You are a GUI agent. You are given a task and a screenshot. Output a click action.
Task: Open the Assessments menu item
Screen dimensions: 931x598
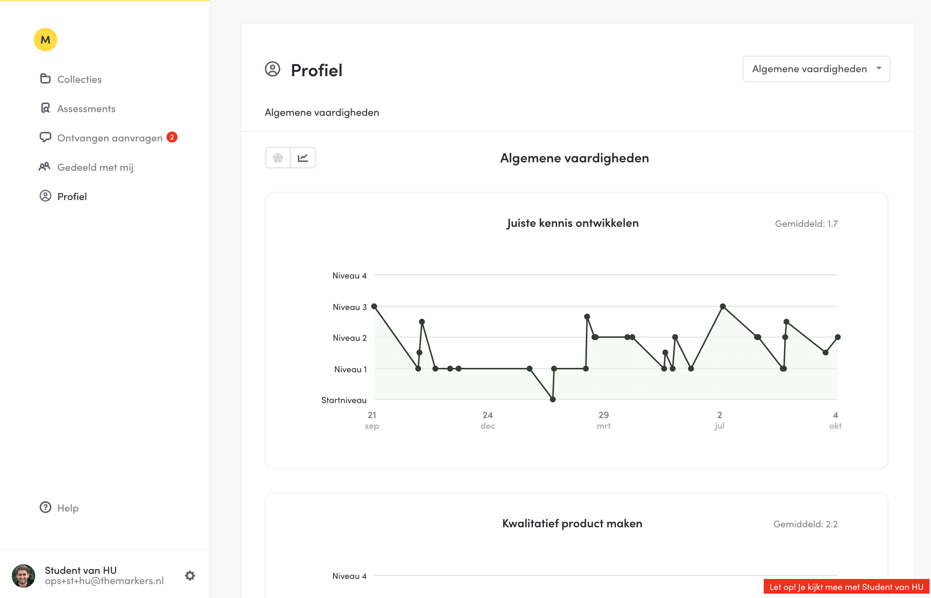point(86,109)
